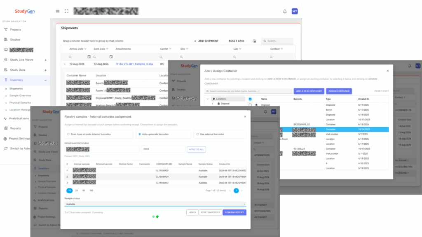
Task: Click the Studies icon in Shipments window sidebar
Action: (6, 39)
